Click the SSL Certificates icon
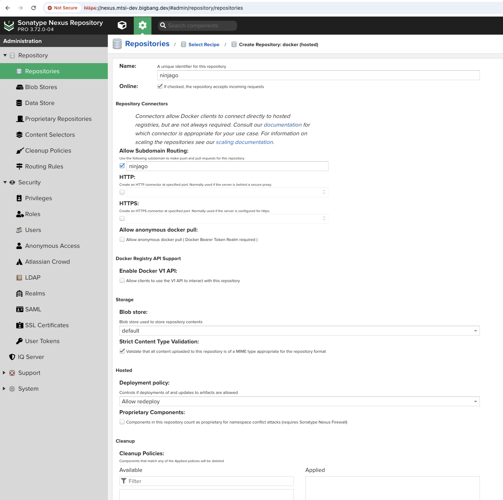 (20, 325)
